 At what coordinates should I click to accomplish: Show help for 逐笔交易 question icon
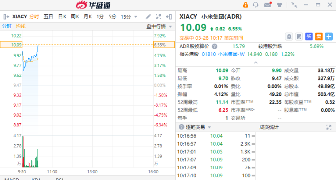tap(181, 127)
